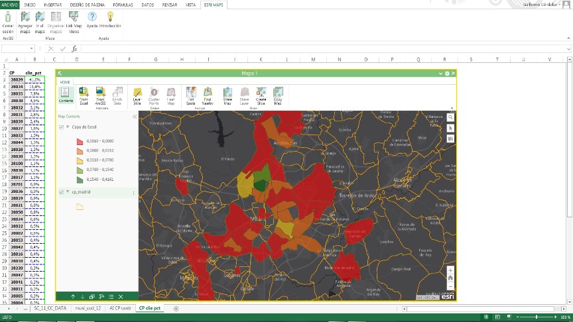Open the SC_11_CC_DATA sheet tab
The image size is (573, 322).
(50, 308)
